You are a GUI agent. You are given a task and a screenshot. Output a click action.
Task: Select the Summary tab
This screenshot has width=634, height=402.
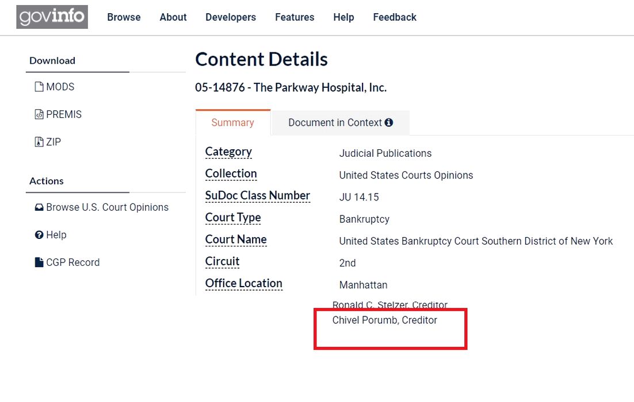tap(232, 122)
